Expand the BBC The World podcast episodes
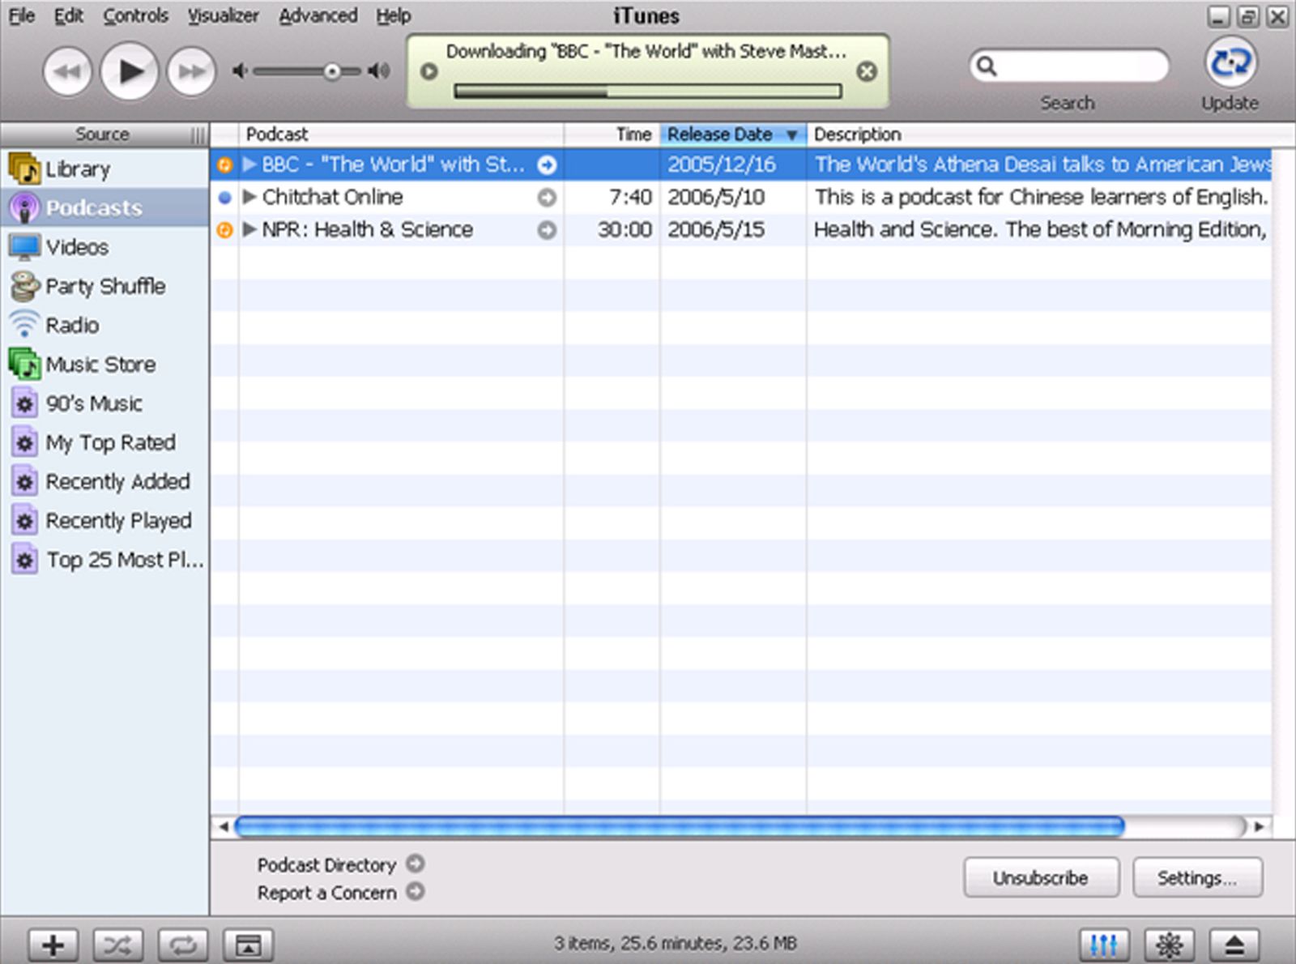The height and width of the screenshot is (964, 1296). (x=249, y=164)
